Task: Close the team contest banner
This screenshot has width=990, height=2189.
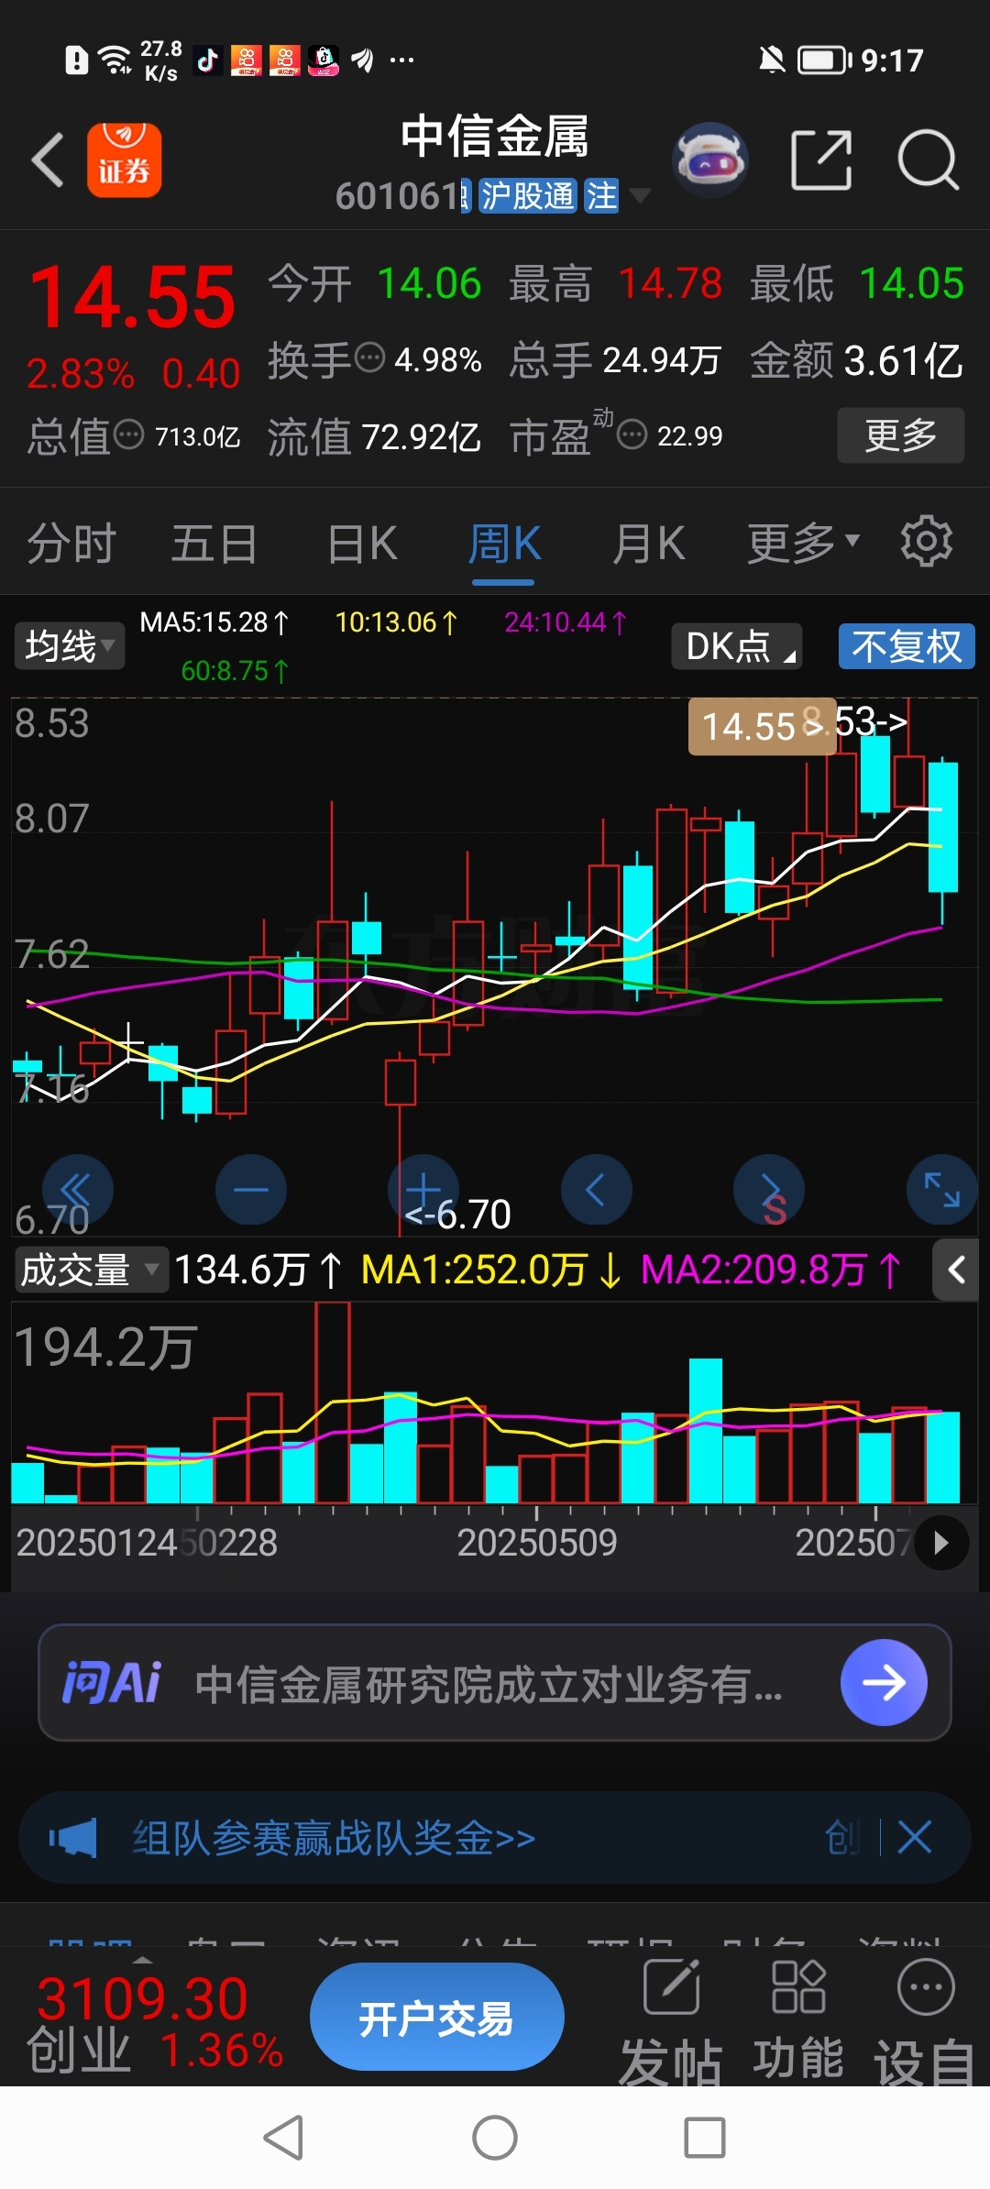Action: click(914, 1838)
